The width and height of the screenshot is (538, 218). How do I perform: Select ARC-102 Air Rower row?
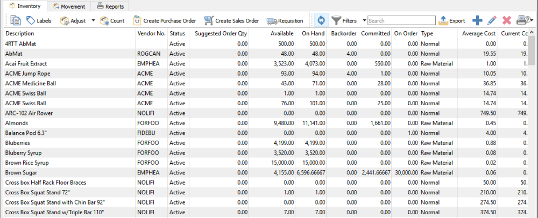coord(266,113)
